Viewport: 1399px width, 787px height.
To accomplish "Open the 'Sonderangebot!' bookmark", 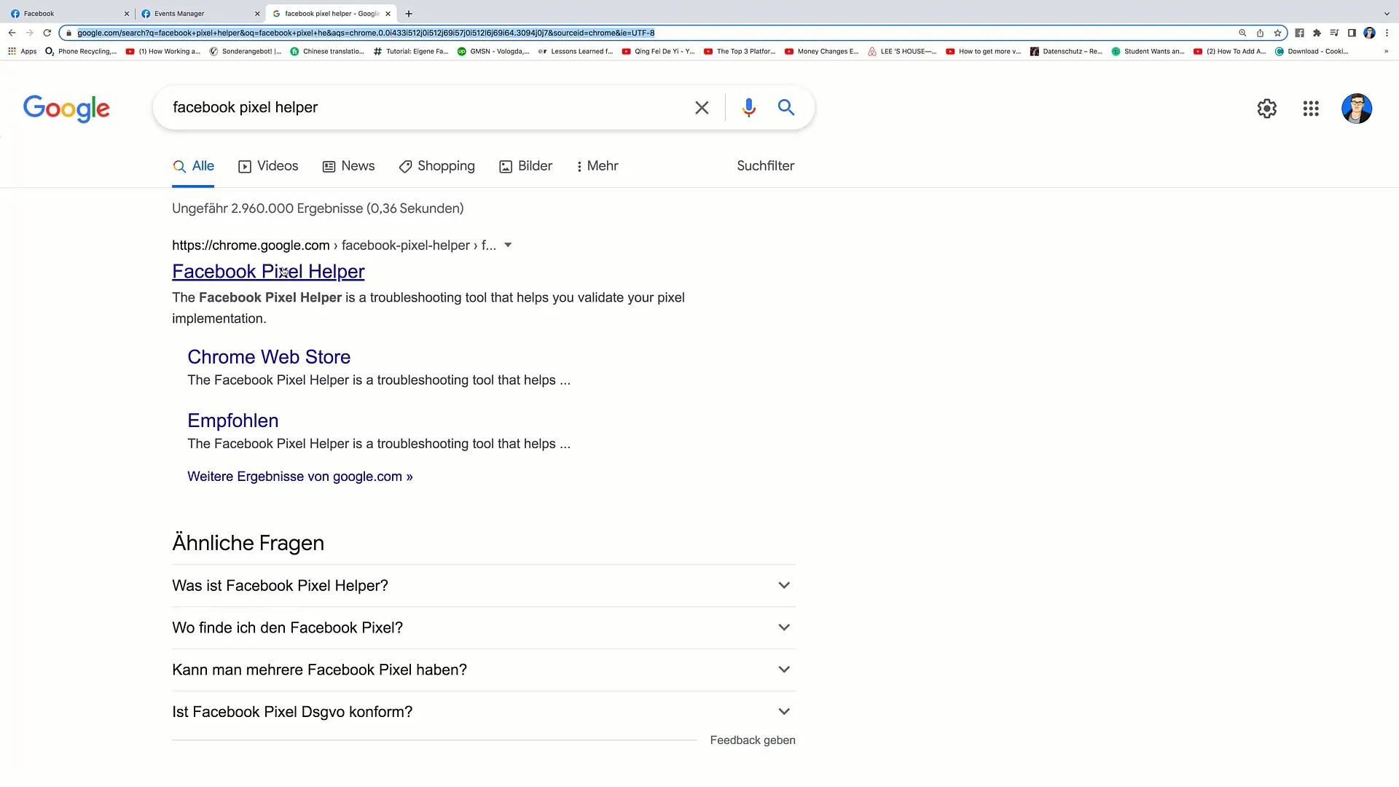I will (245, 52).
